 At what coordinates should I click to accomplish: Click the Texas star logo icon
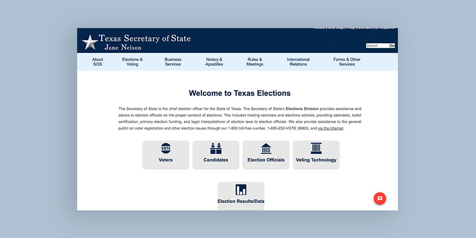[x=89, y=42]
